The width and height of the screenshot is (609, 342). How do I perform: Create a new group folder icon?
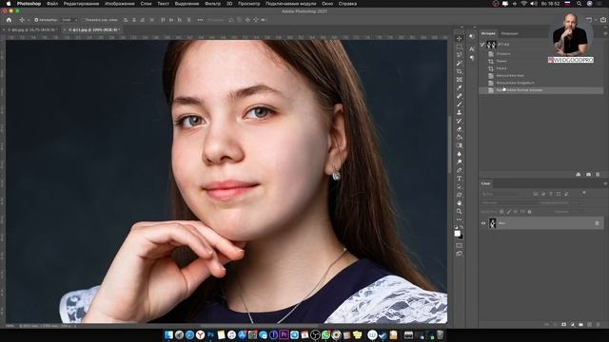(x=581, y=324)
